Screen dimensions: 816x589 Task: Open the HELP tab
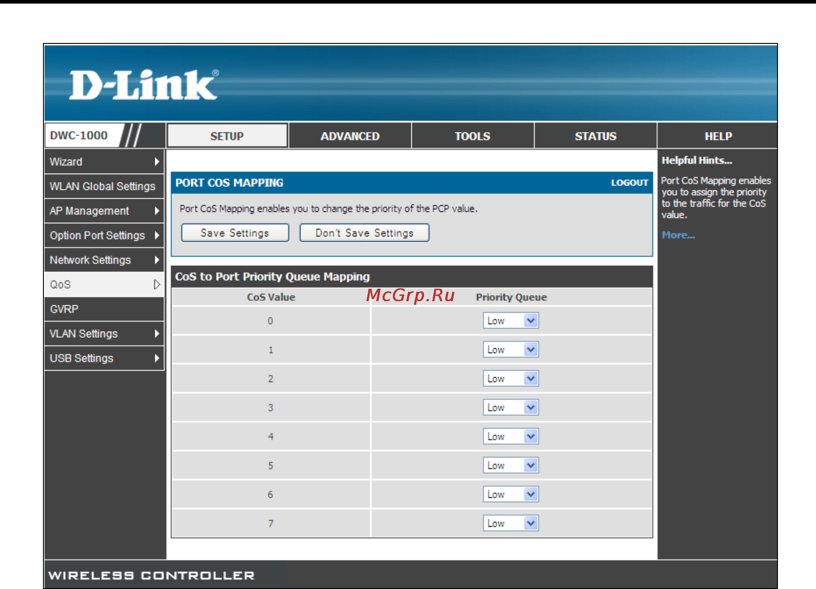[718, 136]
